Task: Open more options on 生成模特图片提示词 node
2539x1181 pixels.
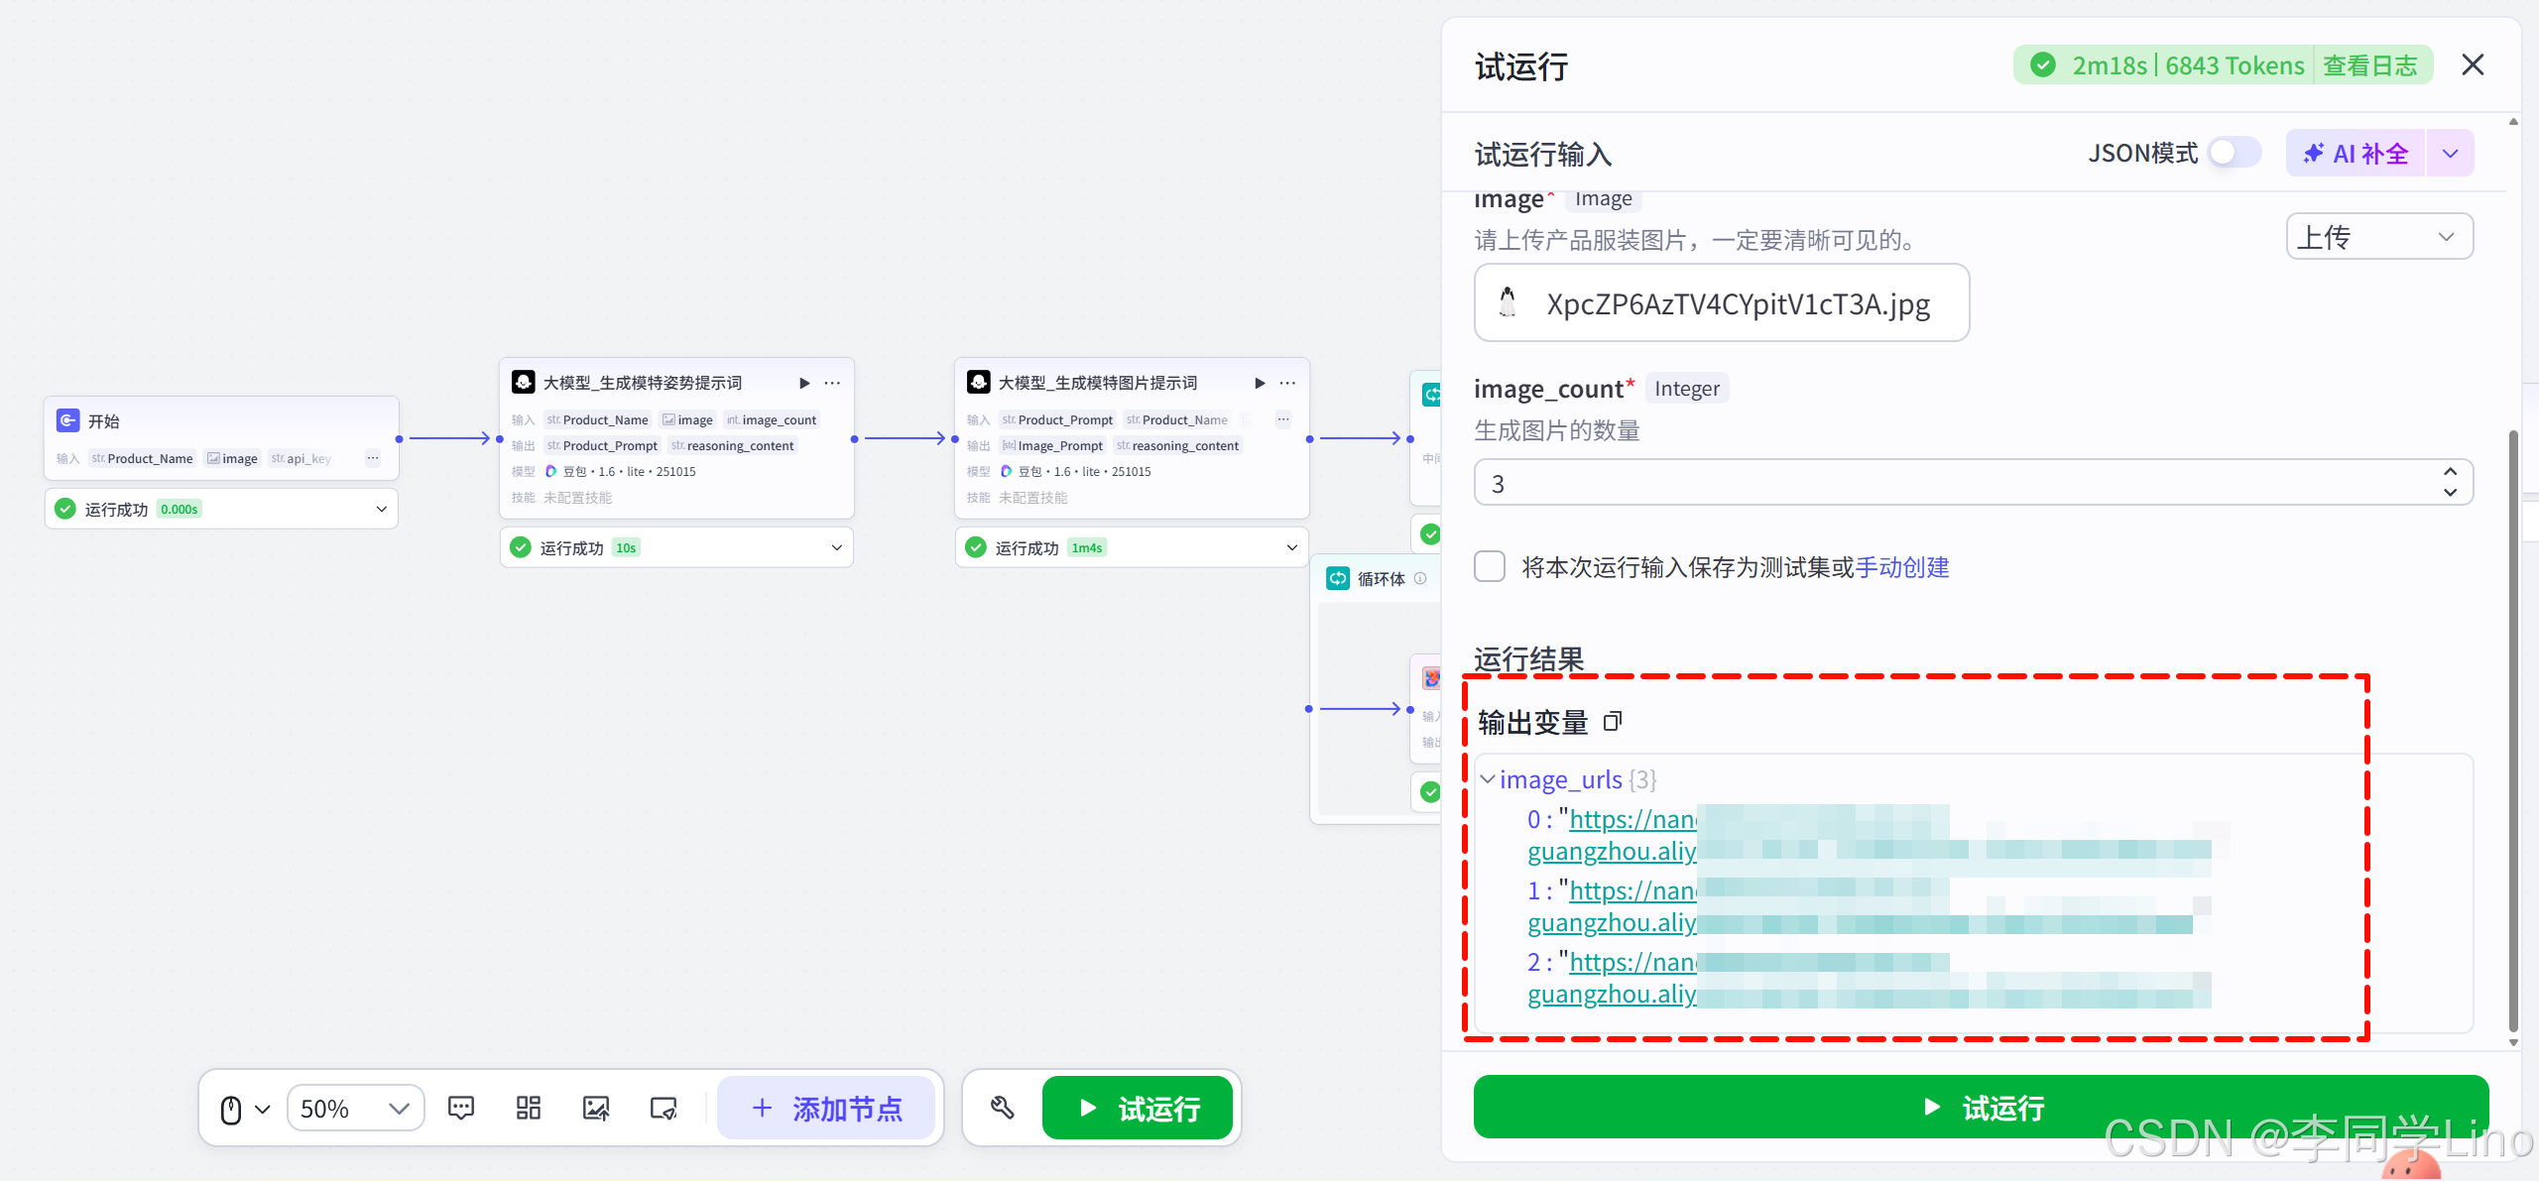Action: [1287, 383]
